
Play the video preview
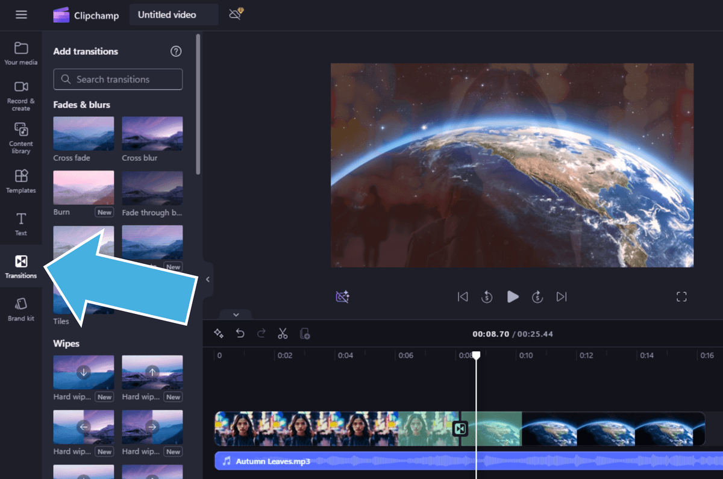513,296
